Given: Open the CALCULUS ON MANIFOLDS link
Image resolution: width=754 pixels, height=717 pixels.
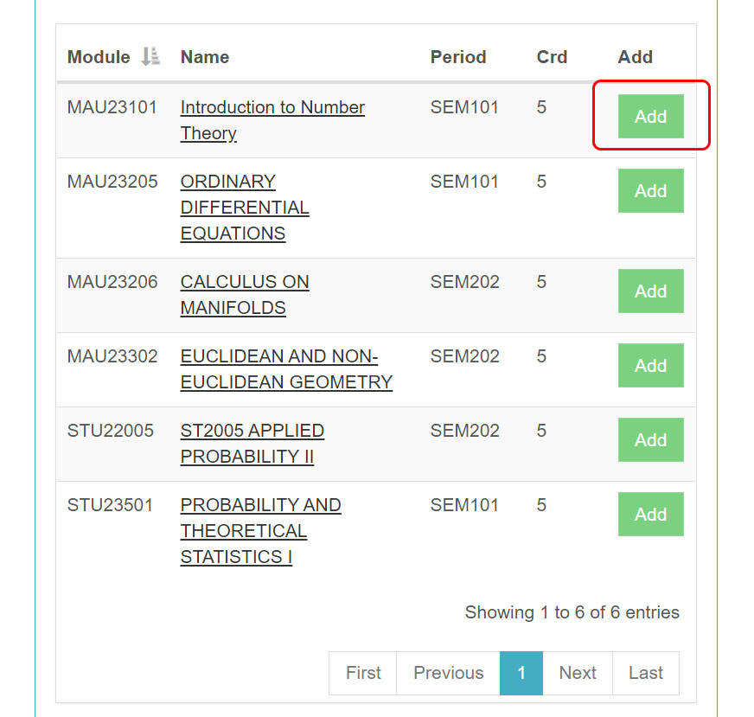Looking at the screenshot, I should (x=245, y=294).
